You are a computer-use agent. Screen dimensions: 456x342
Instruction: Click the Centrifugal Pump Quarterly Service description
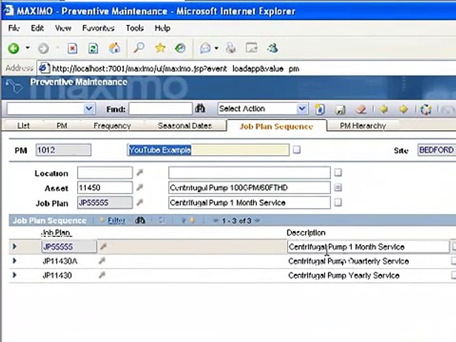pos(348,261)
